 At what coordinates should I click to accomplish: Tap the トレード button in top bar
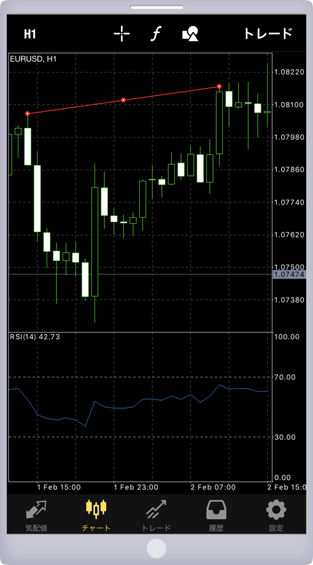click(x=268, y=34)
